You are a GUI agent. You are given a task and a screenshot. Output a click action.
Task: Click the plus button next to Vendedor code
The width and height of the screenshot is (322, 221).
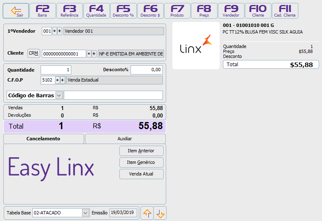(x=60, y=31)
